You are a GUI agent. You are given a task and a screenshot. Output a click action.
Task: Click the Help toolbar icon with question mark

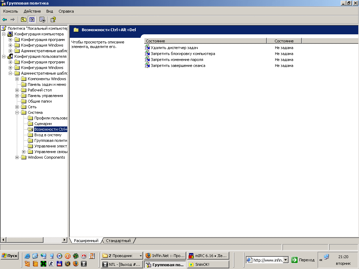coord(53,20)
